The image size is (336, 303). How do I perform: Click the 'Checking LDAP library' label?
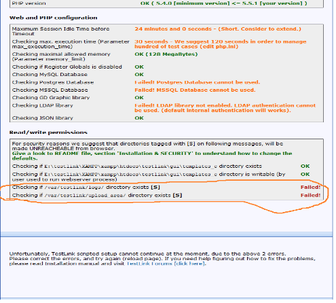tap(43, 105)
